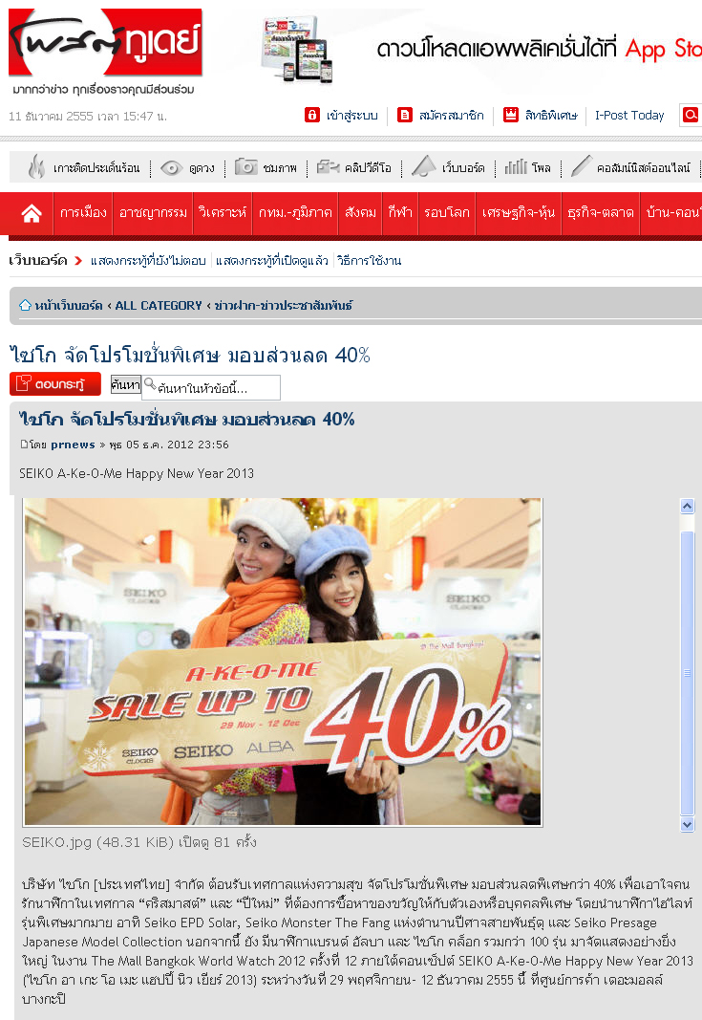This screenshot has width=702, height=1020.
Task: Show already-viewed topics link
Action: click(271, 260)
